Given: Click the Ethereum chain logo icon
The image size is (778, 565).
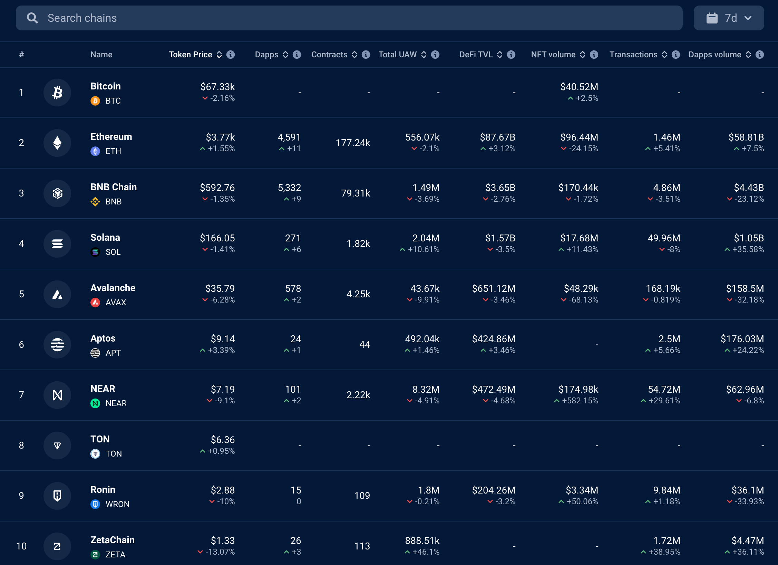Looking at the screenshot, I should [x=57, y=143].
